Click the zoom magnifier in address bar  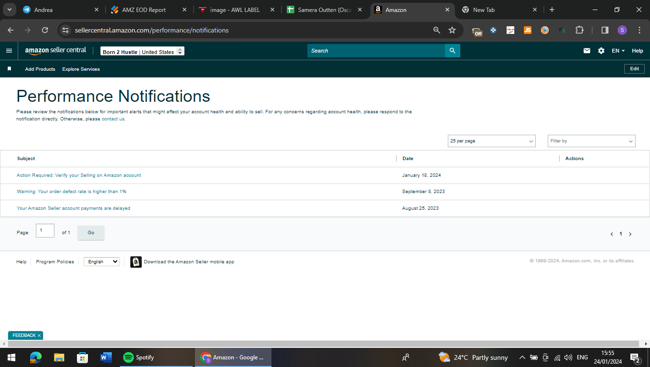tap(436, 30)
